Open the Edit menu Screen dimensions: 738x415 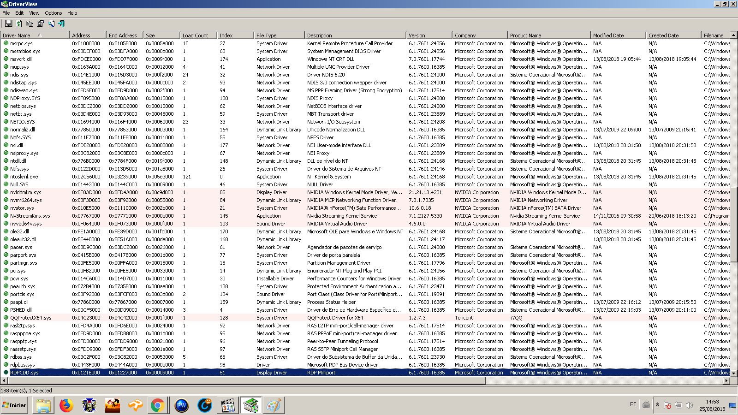click(x=19, y=13)
